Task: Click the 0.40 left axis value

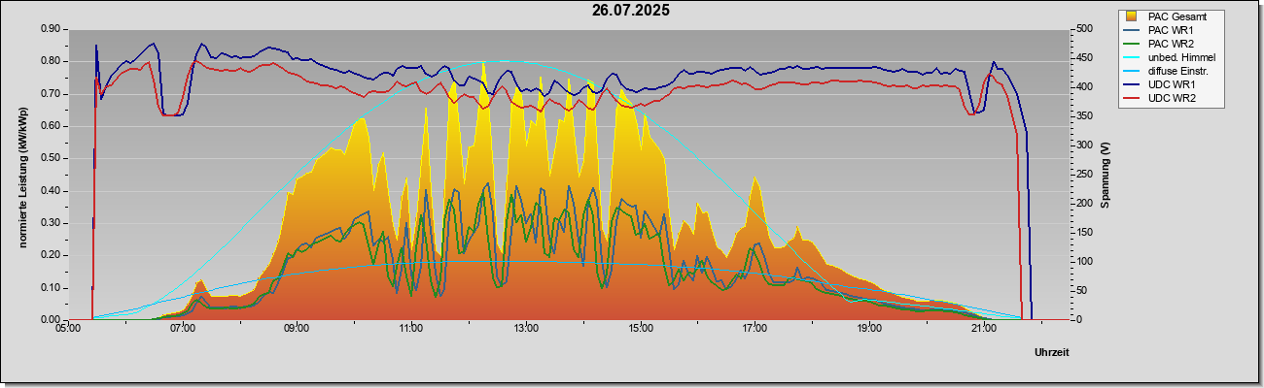Action: [52, 191]
